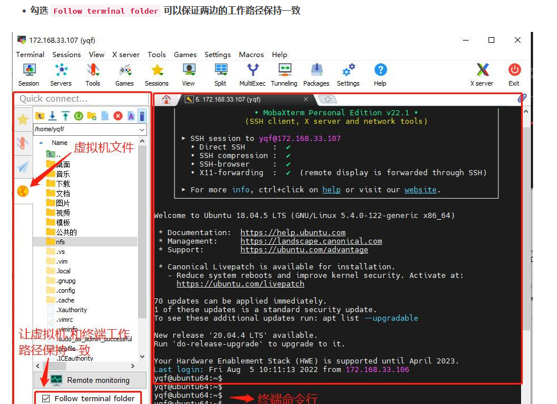
Task: Open the Tools toolbar icon
Action: click(93, 74)
